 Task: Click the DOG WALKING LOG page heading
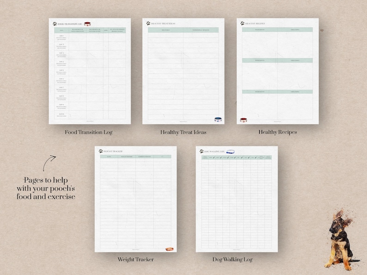pyautogui.click(x=214, y=151)
